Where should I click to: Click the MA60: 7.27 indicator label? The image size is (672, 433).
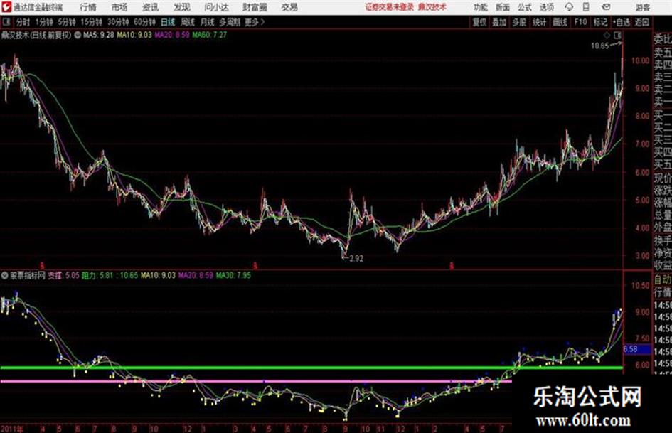[210, 35]
